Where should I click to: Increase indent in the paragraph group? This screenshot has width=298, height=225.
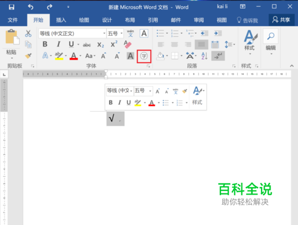218,33
